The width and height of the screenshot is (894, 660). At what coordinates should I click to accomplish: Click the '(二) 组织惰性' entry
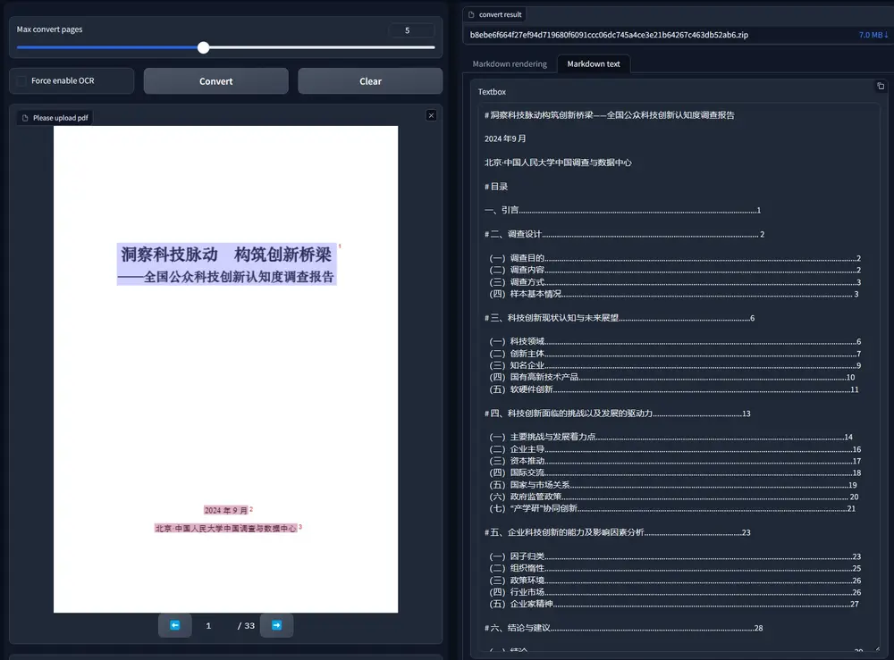[x=674, y=568]
